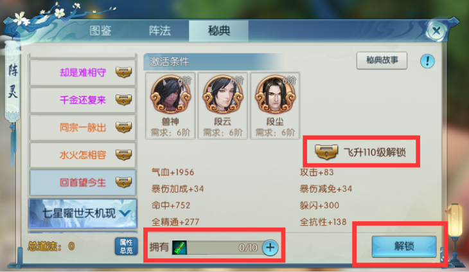
Task: Expand the 七星曜世天机现 dropdown
Action: (83, 213)
